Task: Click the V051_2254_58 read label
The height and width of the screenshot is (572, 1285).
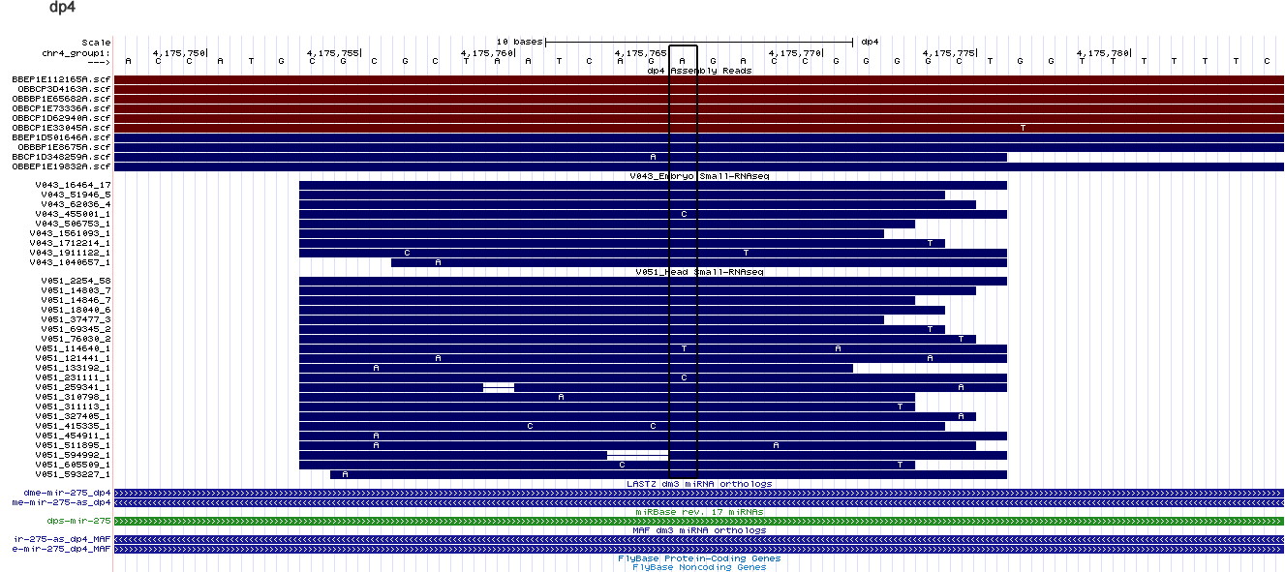Action: pyautogui.click(x=75, y=282)
